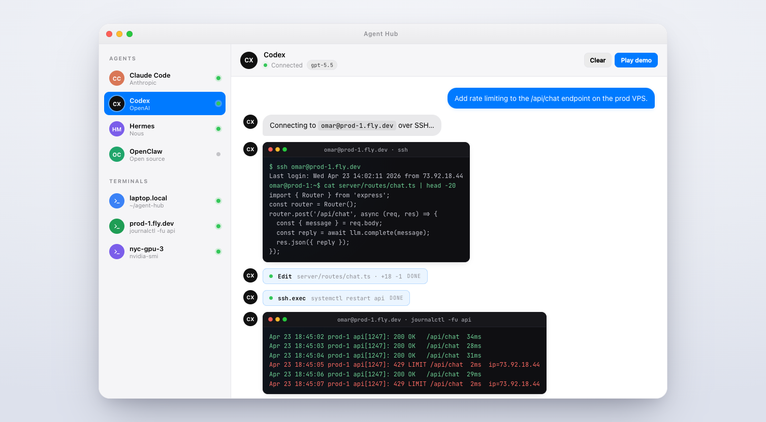Screen dimensions: 766x422
Task: Open the Claude Code agent avatar icon
Action: tap(116, 78)
